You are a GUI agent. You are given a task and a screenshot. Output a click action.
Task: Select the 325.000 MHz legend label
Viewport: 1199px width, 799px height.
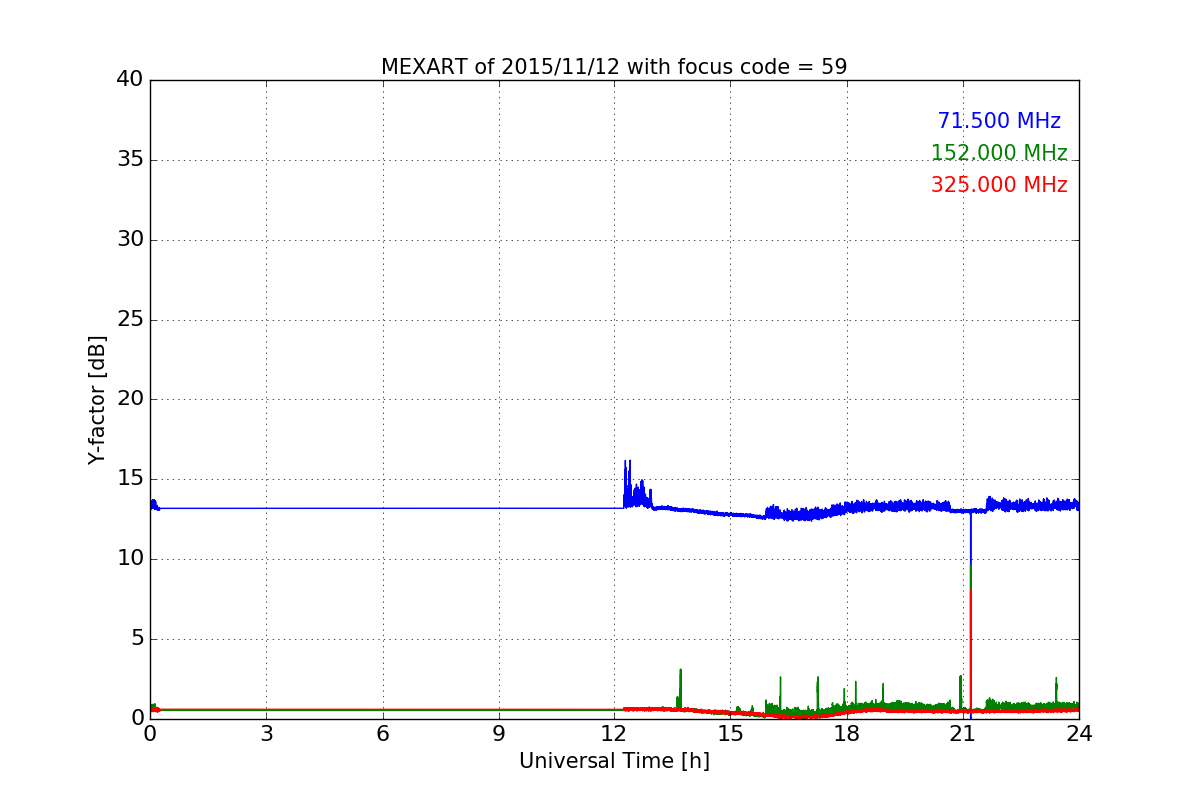click(x=999, y=185)
